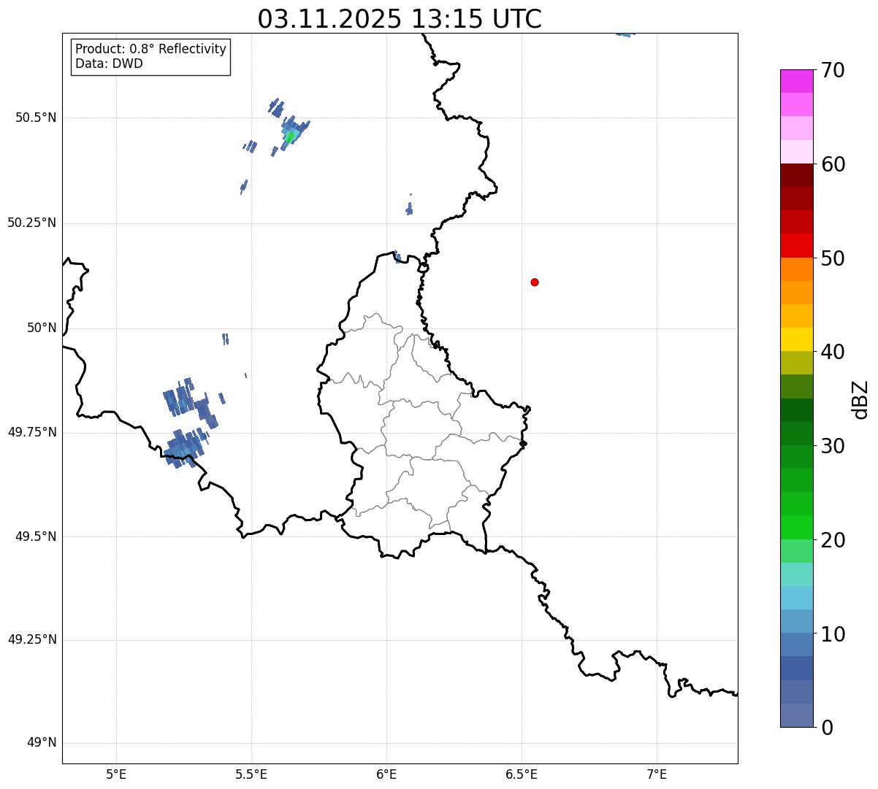Click the colorbar tick label "70"

click(x=833, y=70)
